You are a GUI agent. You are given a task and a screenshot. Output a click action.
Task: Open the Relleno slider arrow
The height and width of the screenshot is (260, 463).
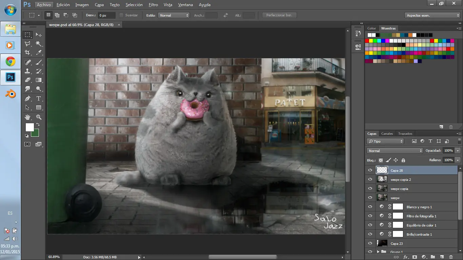(x=458, y=160)
